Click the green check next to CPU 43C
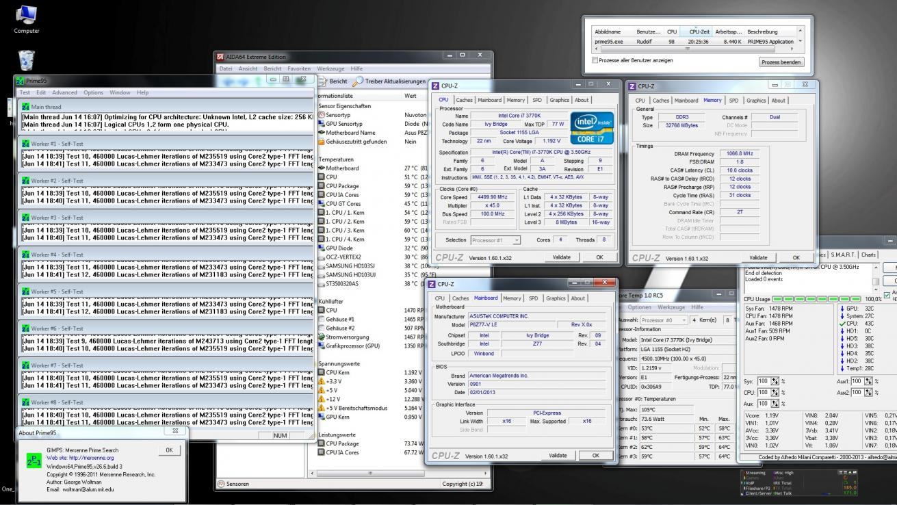The width and height of the screenshot is (897, 505). (x=842, y=323)
